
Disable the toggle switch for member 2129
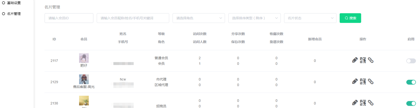coord(411,82)
